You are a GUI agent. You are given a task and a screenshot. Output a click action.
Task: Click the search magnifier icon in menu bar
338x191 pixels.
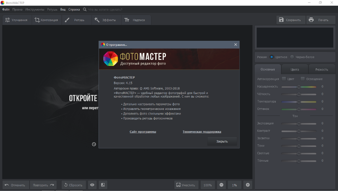click(84, 10)
